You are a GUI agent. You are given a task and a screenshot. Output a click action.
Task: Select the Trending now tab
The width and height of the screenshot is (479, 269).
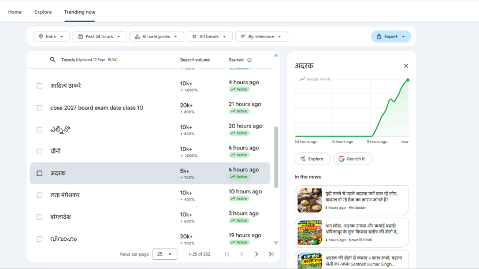tap(80, 12)
